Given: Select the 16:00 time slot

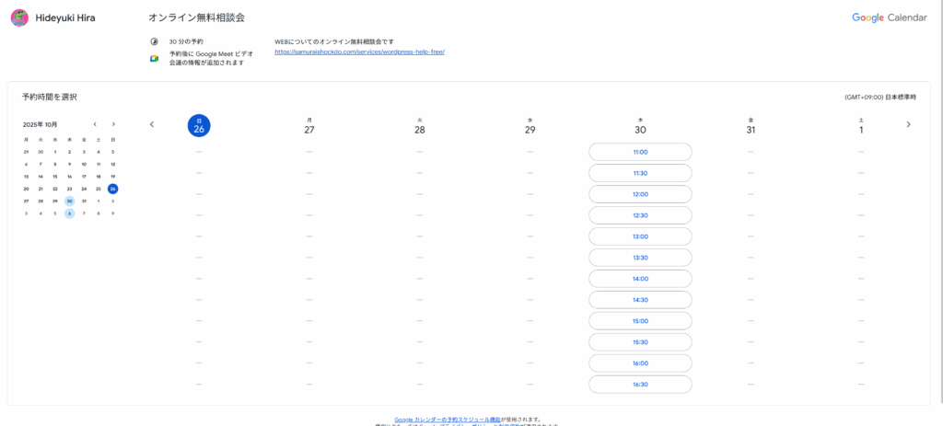Looking at the screenshot, I should [x=640, y=363].
